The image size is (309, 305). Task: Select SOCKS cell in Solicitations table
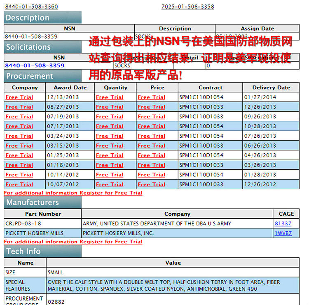click(144, 65)
